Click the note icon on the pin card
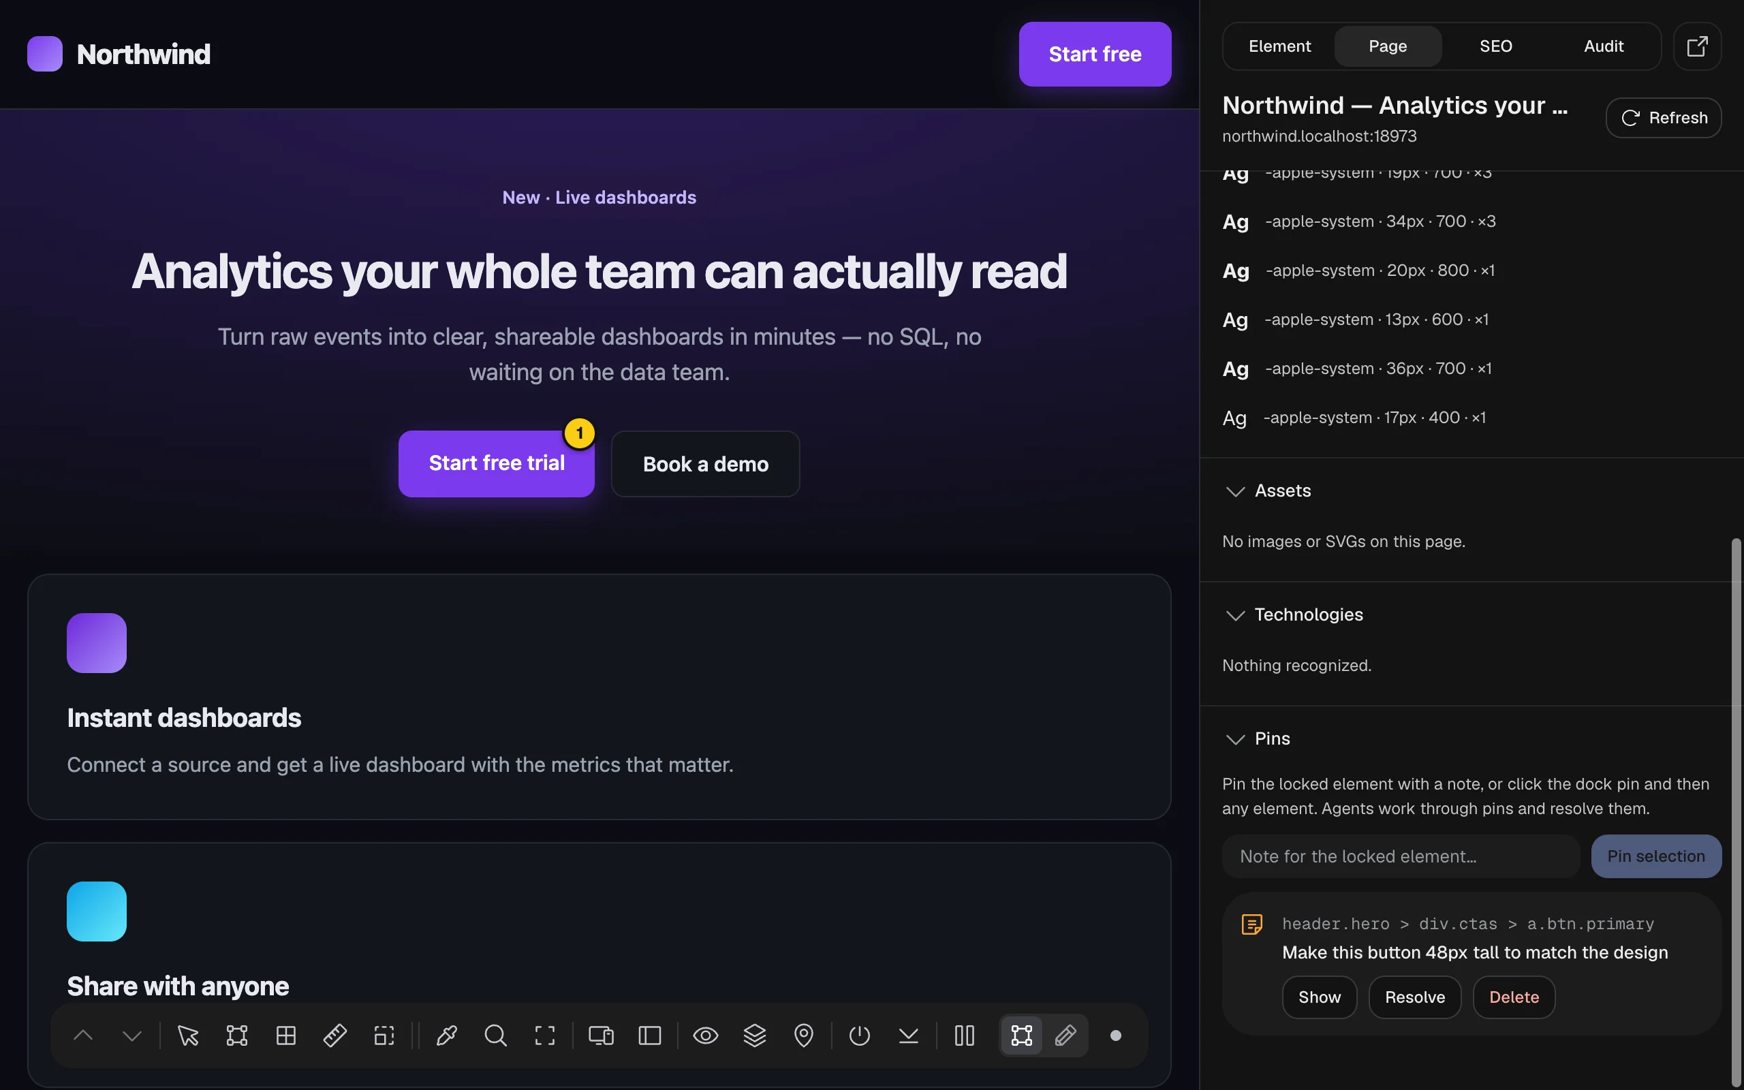1744x1090 pixels. pyautogui.click(x=1251, y=924)
